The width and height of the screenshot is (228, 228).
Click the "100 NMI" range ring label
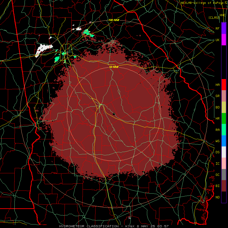[114, 20]
